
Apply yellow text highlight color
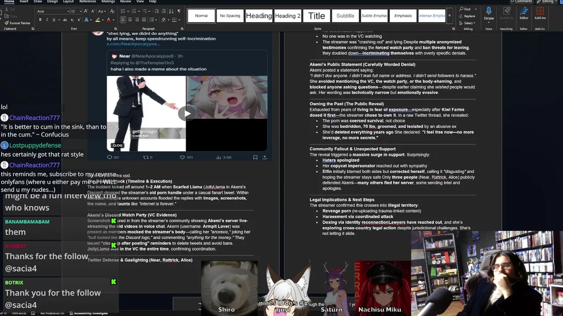98,20
